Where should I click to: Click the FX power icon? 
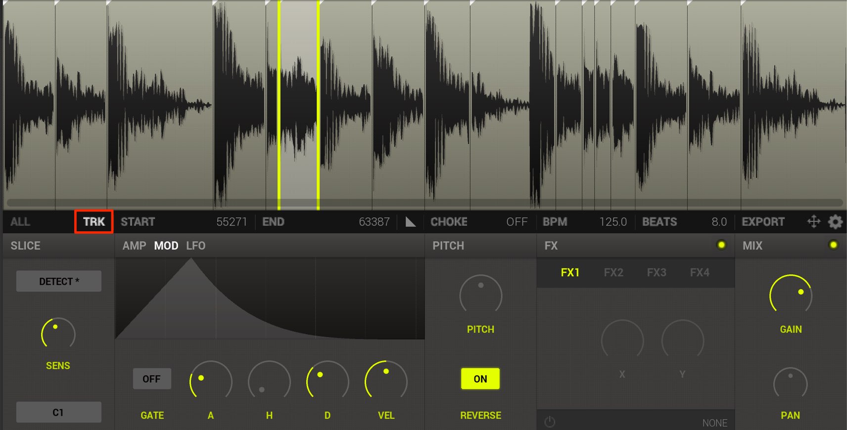point(550,422)
